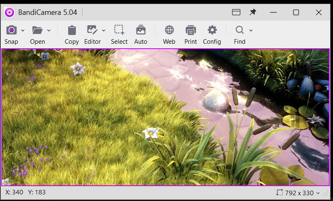This screenshot has width=333, height=201.
Task: Click the BandiCamera 5.04 title text
Action: [47, 12]
